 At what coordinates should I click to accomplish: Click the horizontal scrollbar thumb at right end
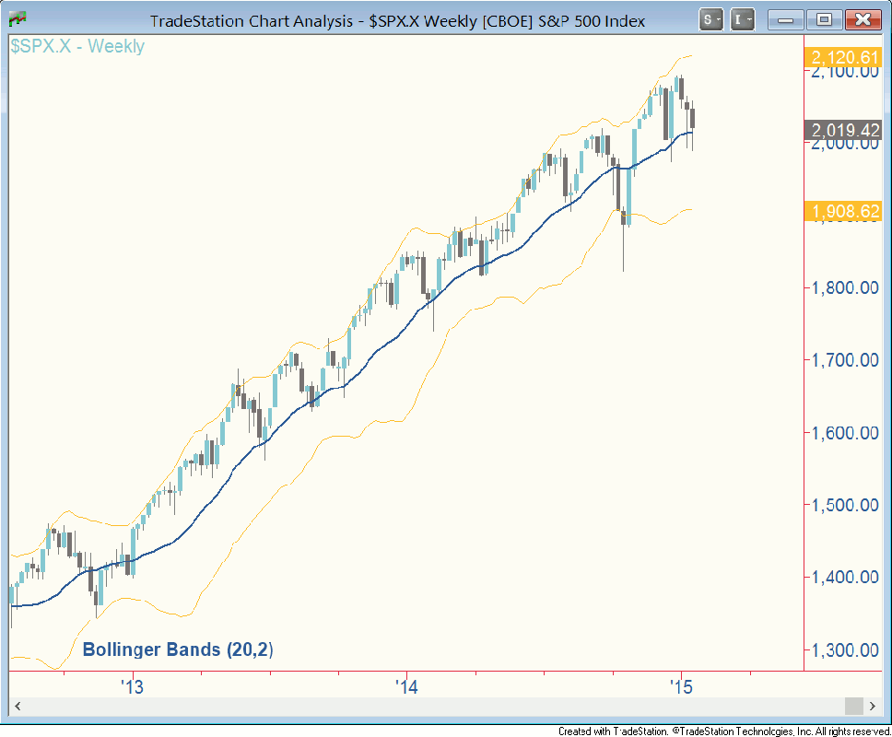(x=854, y=706)
